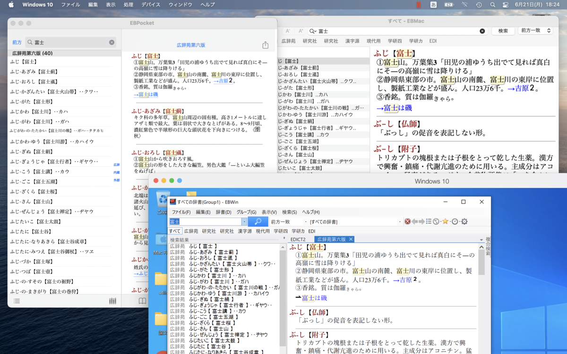This screenshot has width=567, height=354.
Task: Select the EDICT2 tab in EBWin
Action: click(x=298, y=239)
